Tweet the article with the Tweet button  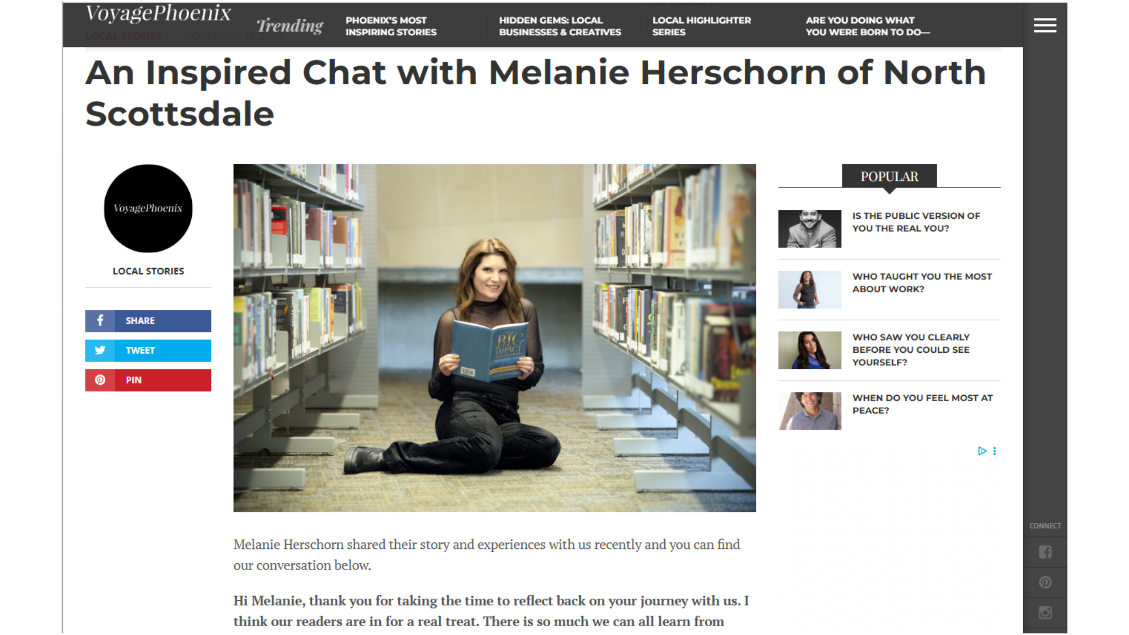click(148, 351)
